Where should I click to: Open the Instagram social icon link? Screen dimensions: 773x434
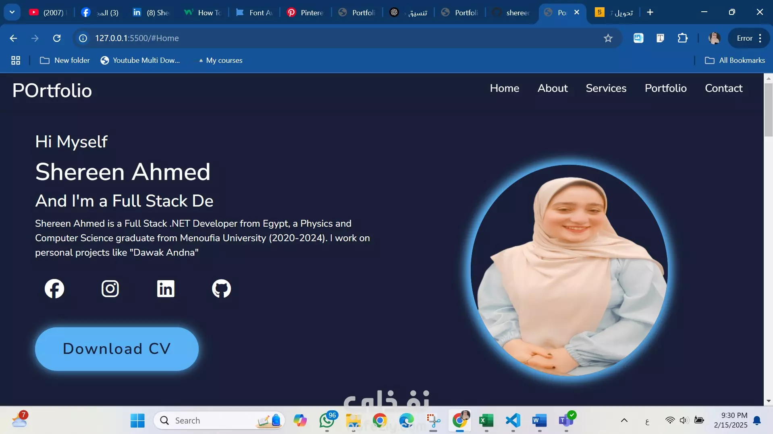[x=110, y=288]
